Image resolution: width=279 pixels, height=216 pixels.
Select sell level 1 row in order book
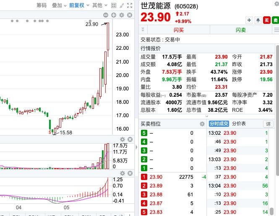172,168
